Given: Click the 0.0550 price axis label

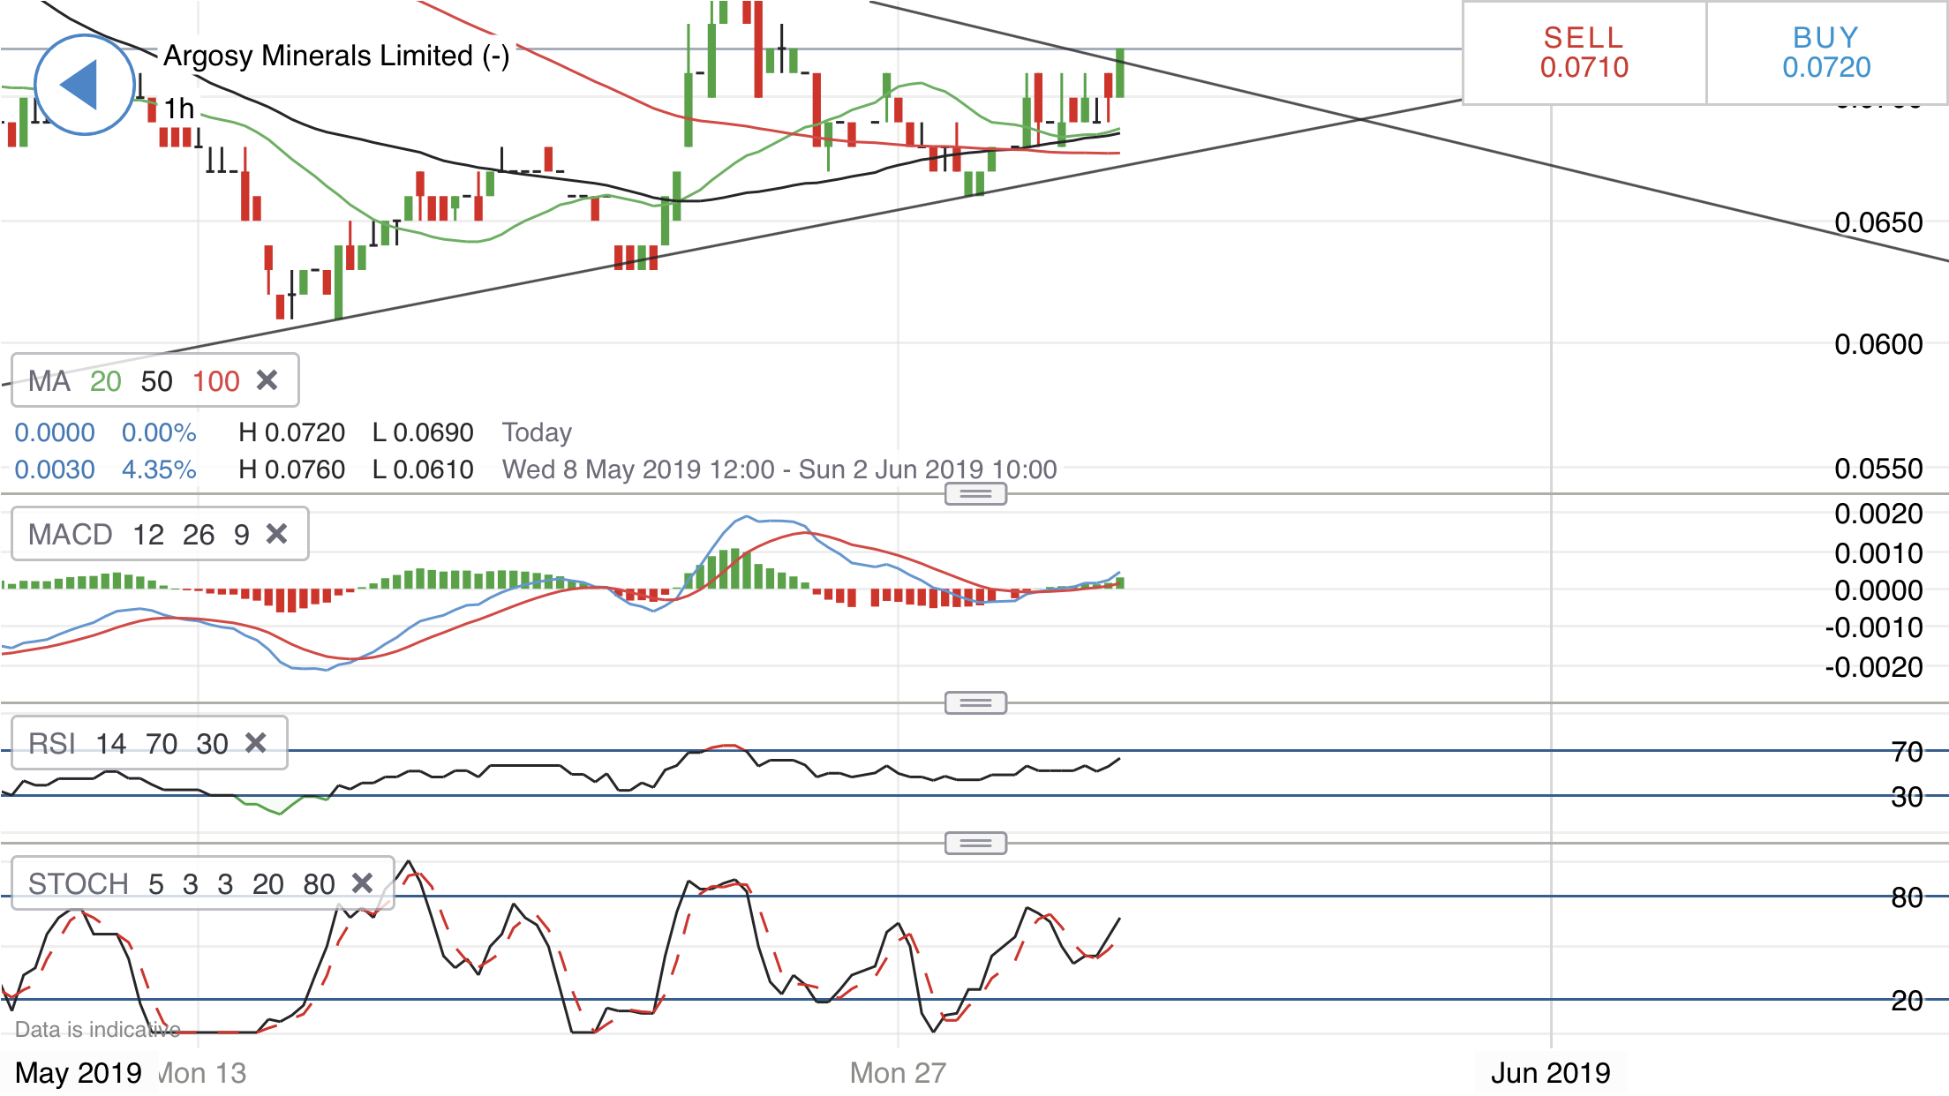Looking at the screenshot, I should click(1878, 469).
